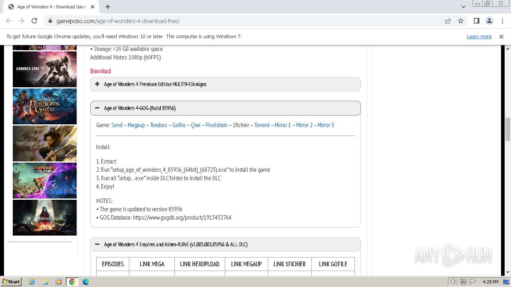Launch Microsoft Edge from taskbar
The image size is (511, 287).
(x=86, y=282)
